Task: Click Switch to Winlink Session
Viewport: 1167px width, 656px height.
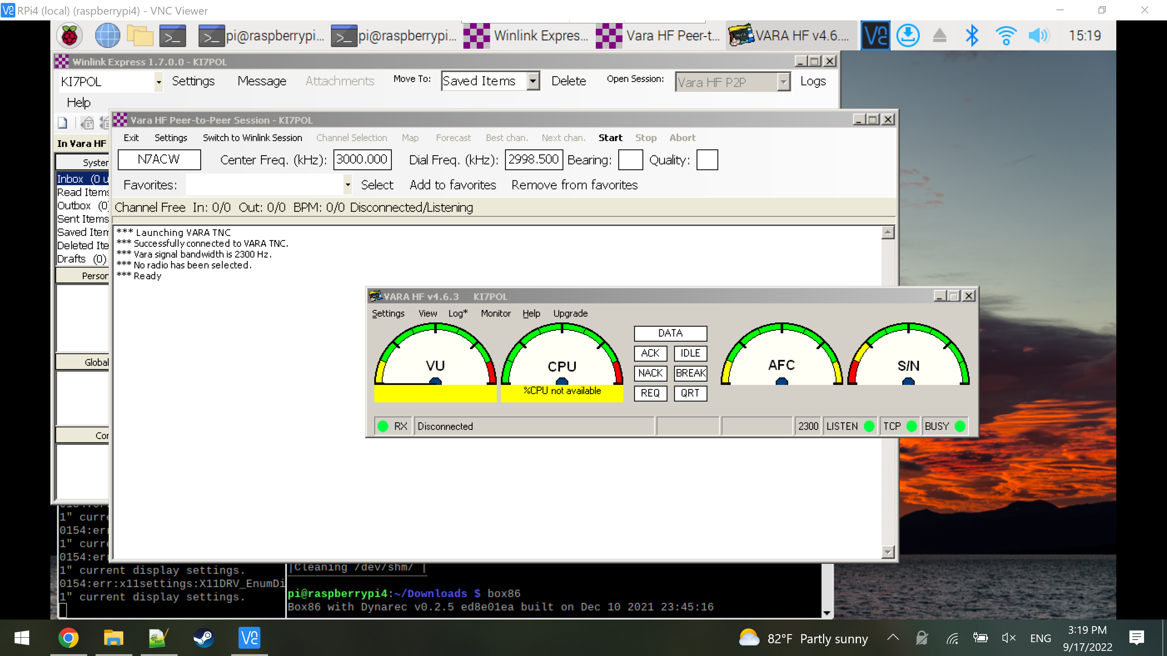Action: pos(252,138)
